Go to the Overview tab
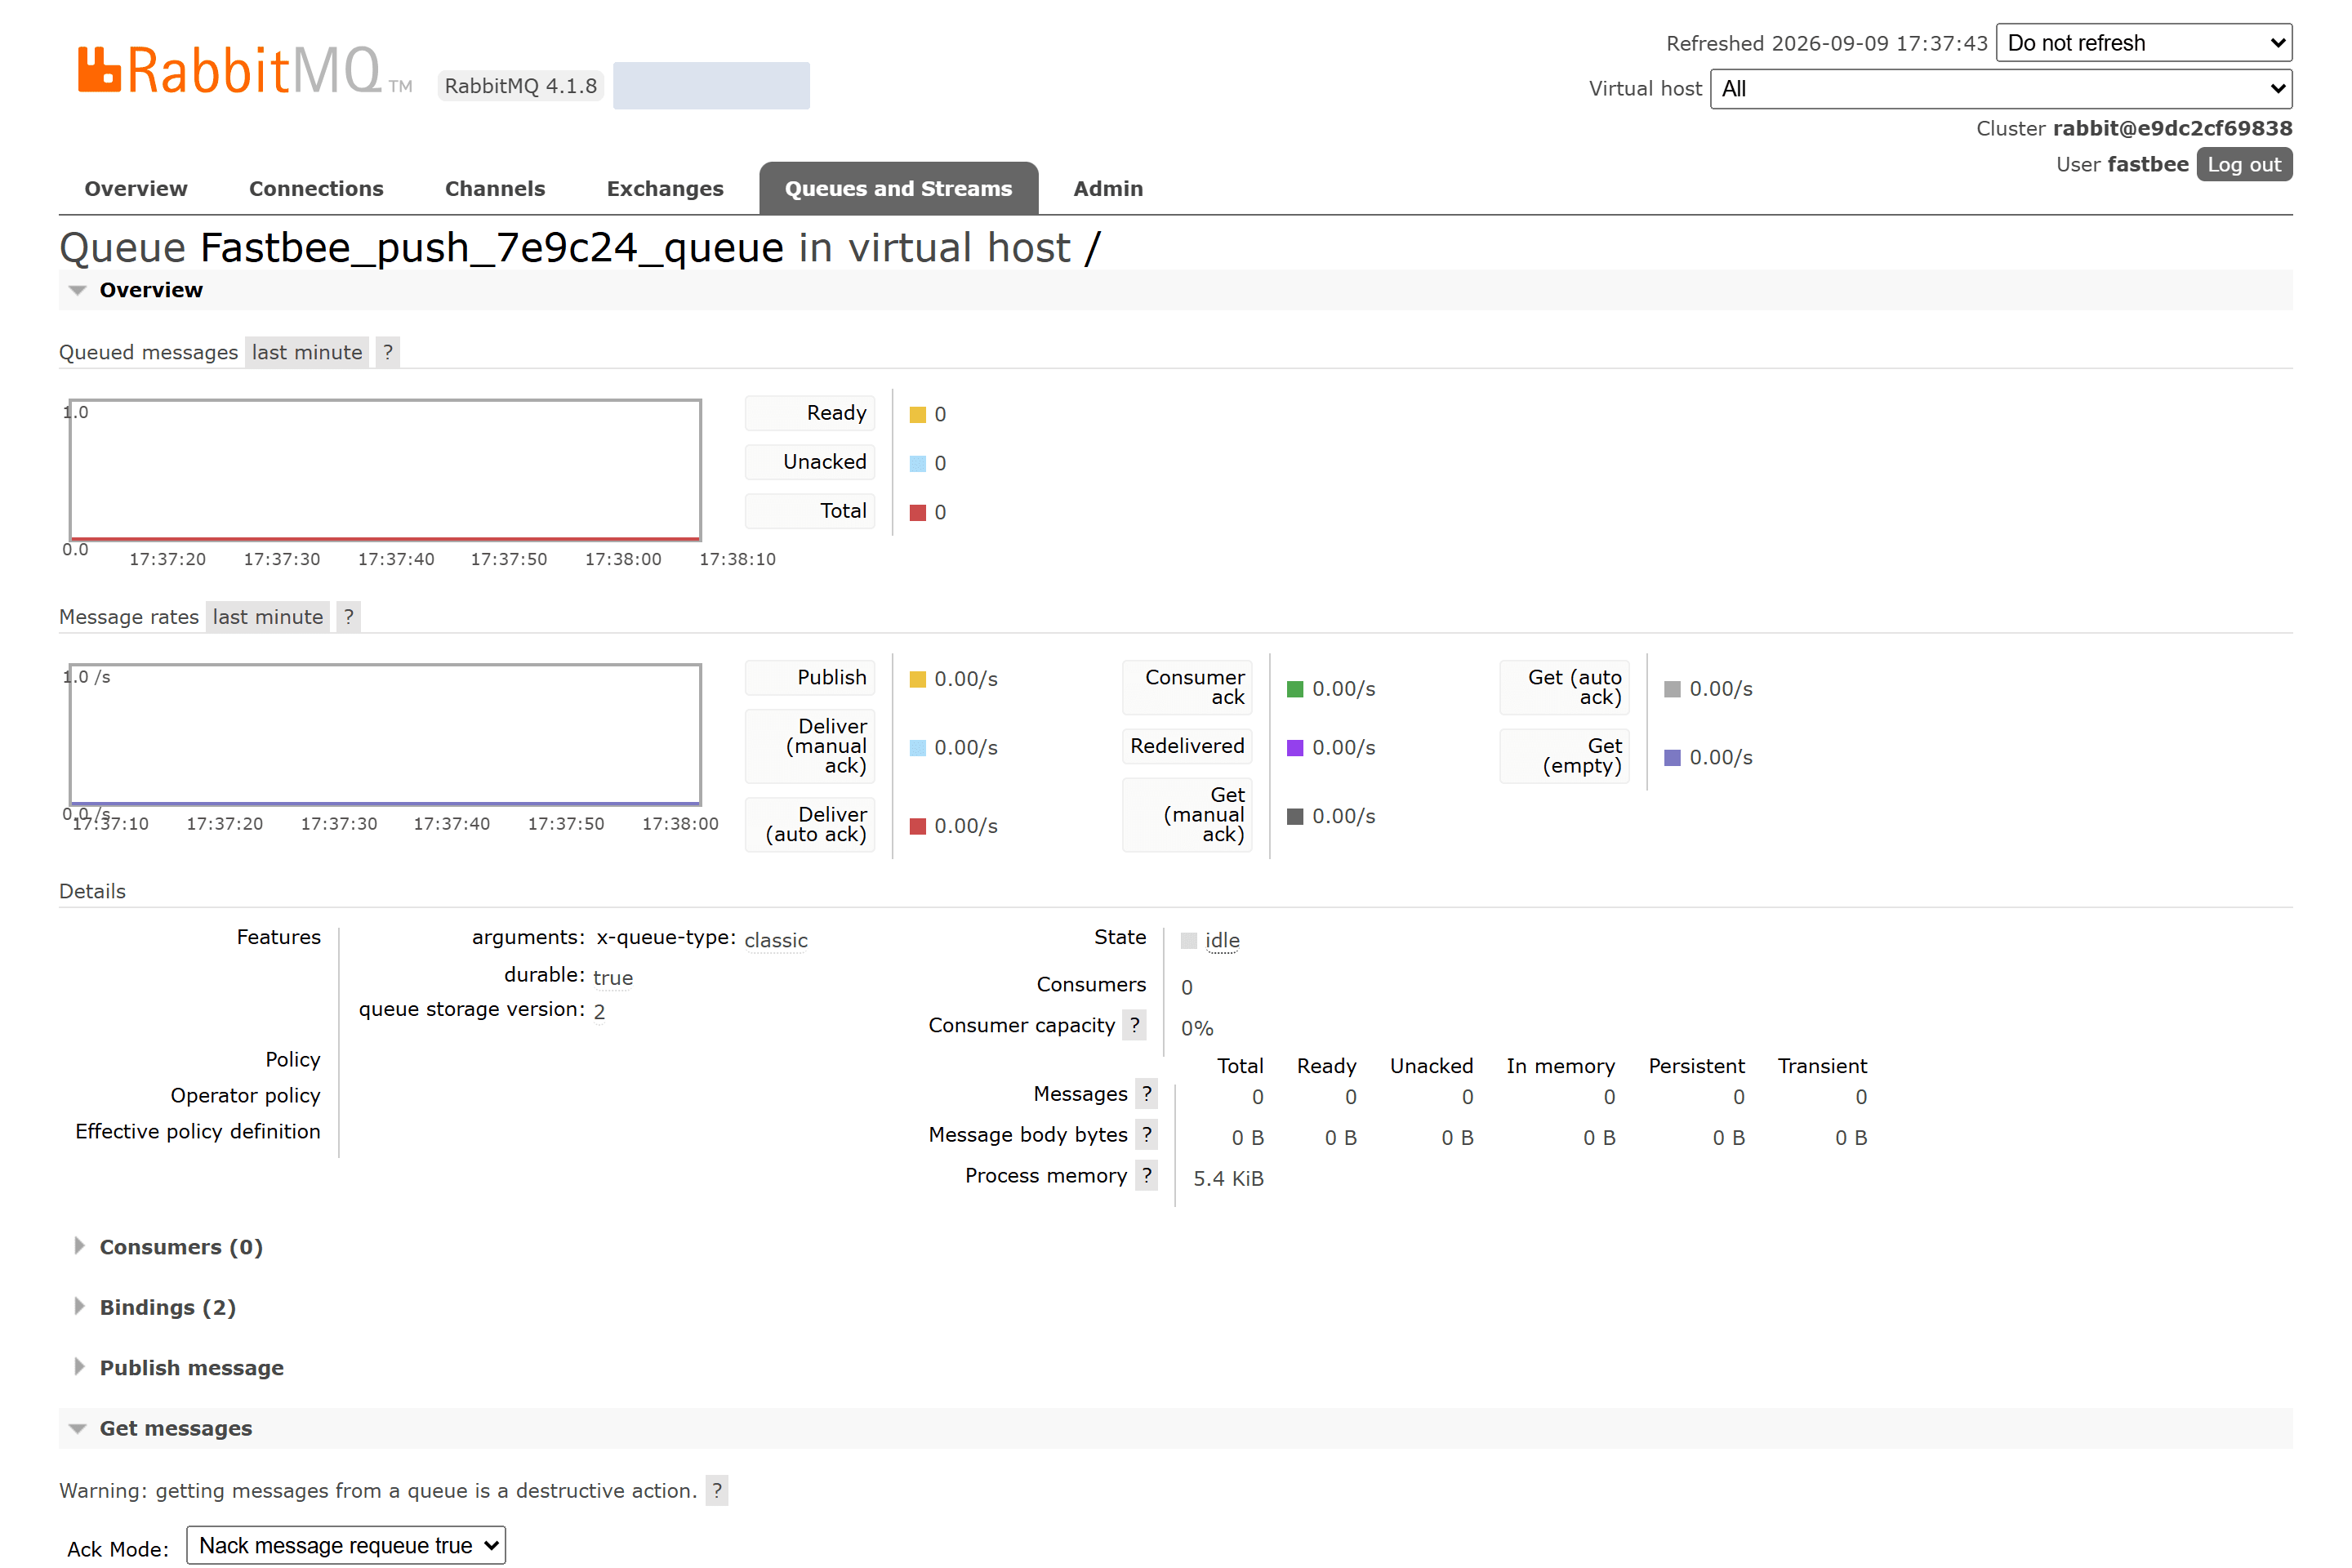The width and height of the screenshot is (2352, 1568). click(136, 189)
